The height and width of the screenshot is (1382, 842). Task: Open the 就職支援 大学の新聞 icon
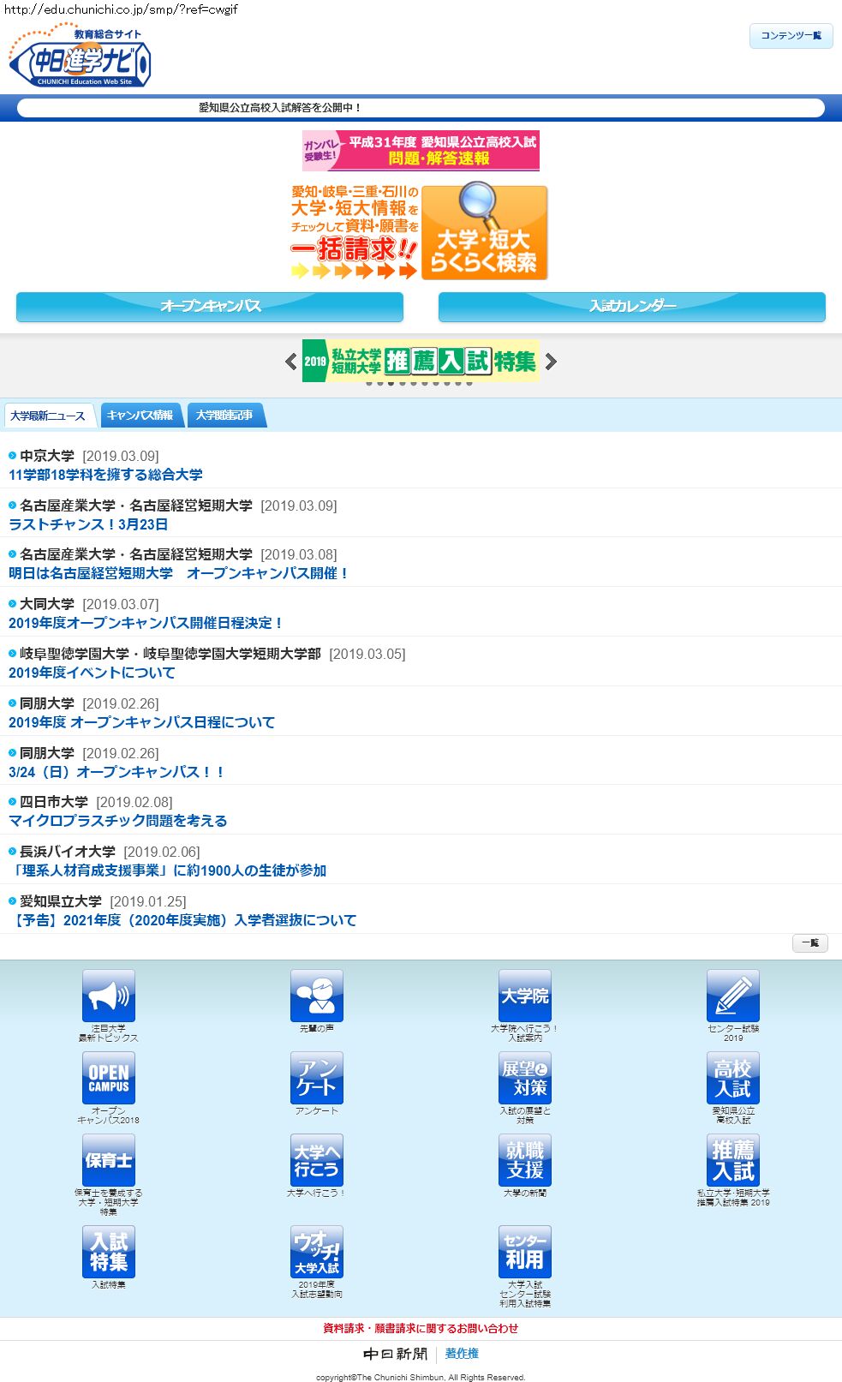[525, 1160]
